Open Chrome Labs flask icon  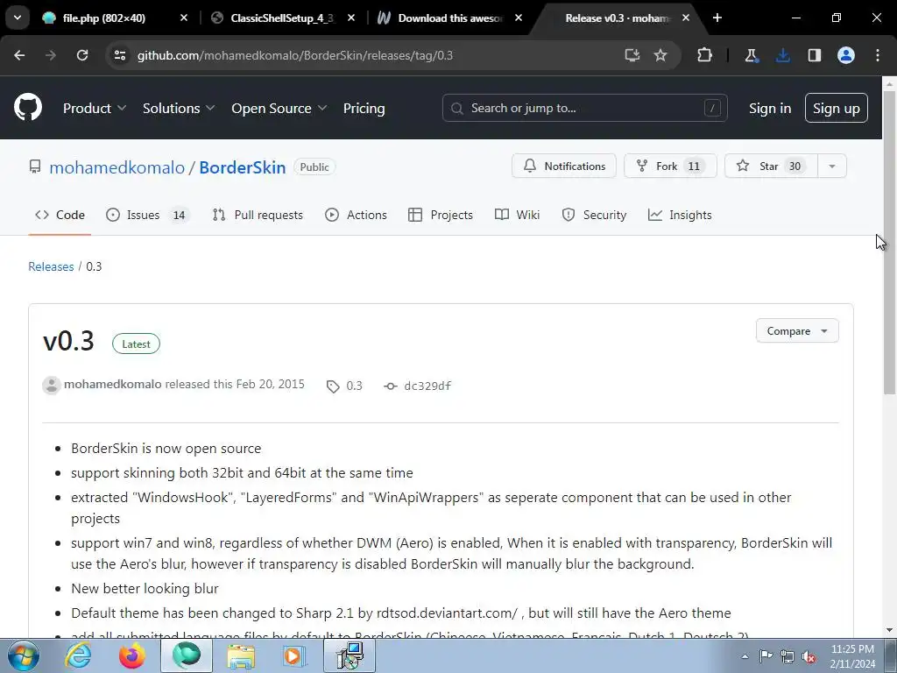click(x=751, y=55)
